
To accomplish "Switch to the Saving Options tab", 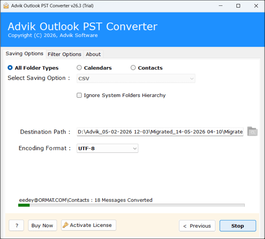I will pos(25,53).
